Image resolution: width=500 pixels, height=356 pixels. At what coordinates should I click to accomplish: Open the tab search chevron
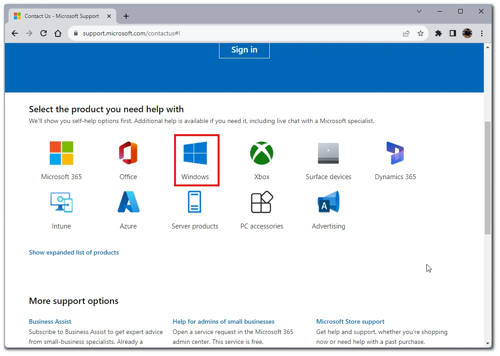click(x=419, y=11)
